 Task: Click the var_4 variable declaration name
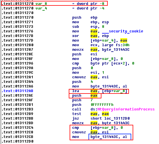[41, 8]
